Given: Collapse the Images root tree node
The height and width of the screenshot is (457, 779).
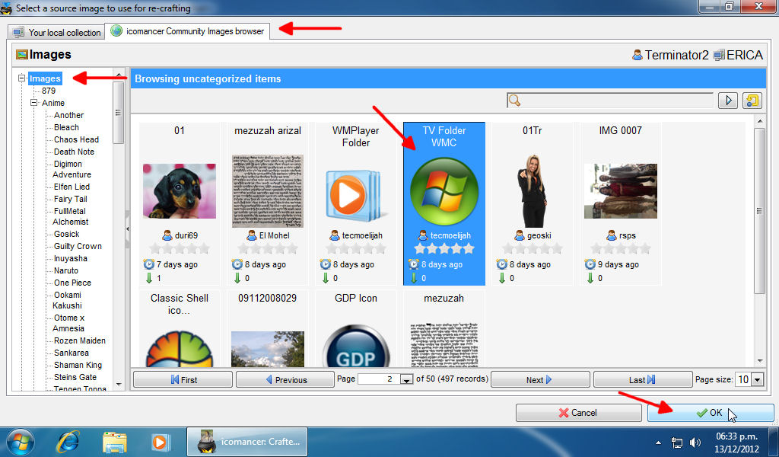Looking at the screenshot, I should click(x=21, y=78).
